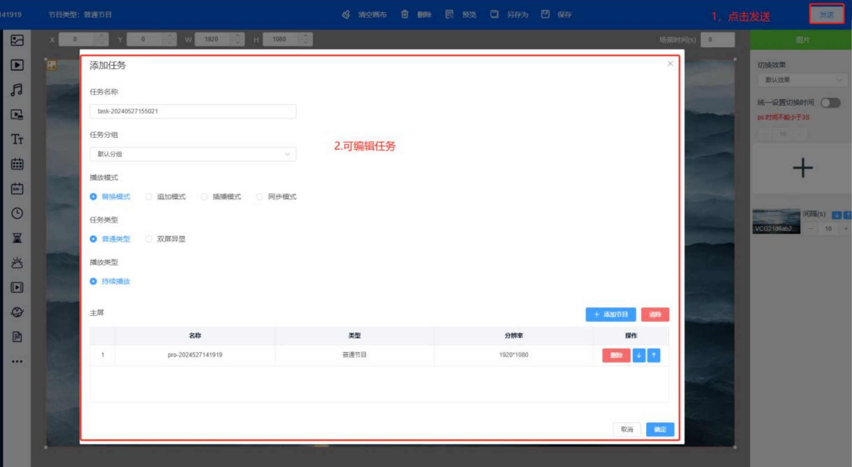The height and width of the screenshot is (467, 852).
Task: Select the video widget icon in sidebar
Action: [x=17, y=65]
